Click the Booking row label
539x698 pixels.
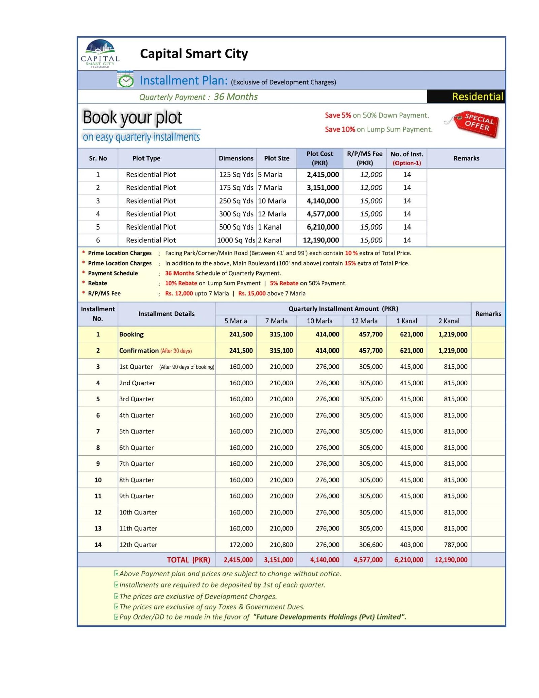click(131, 334)
